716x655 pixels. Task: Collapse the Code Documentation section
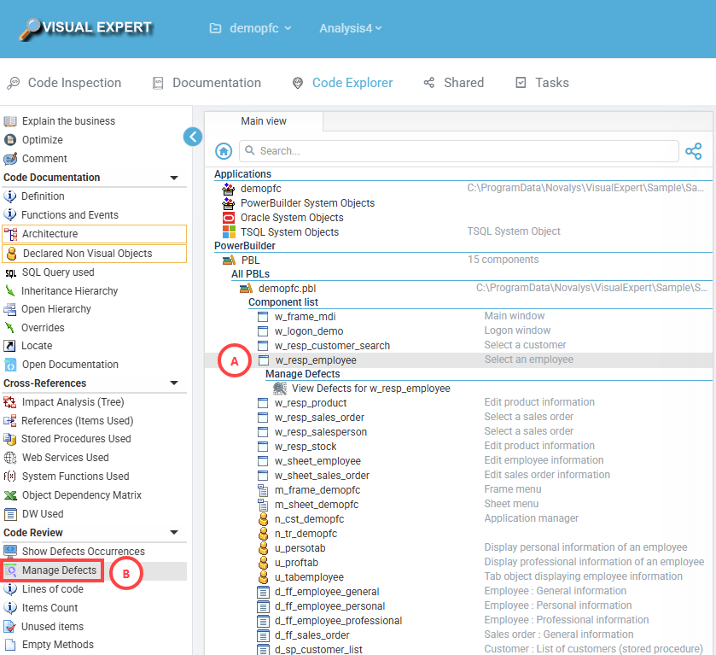click(x=174, y=178)
